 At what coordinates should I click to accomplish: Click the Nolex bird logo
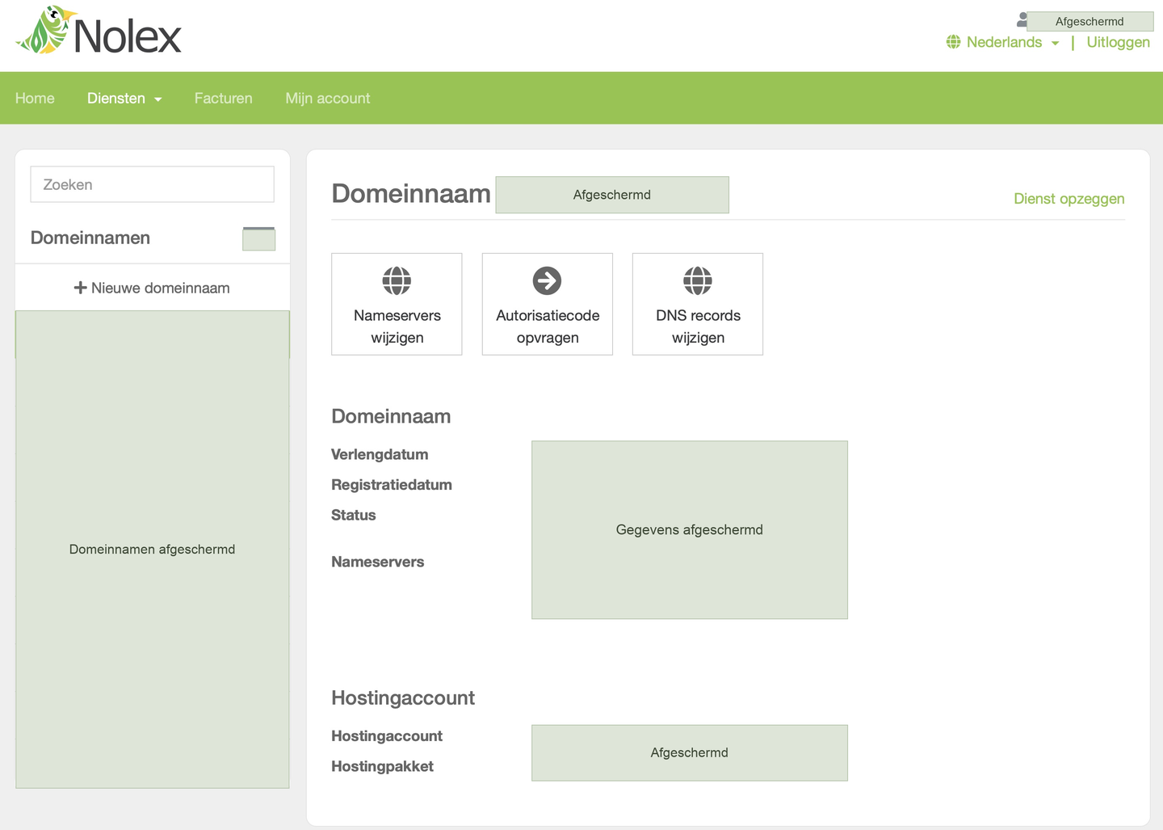(x=99, y=31)
